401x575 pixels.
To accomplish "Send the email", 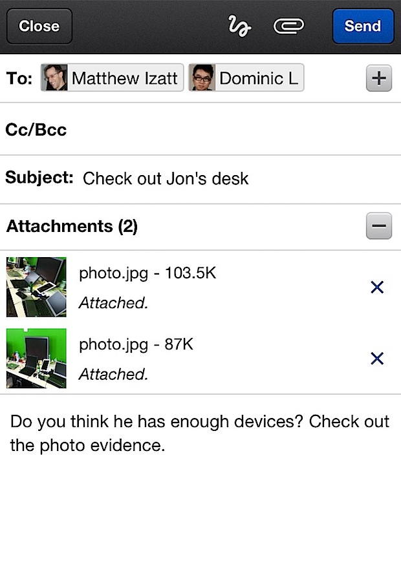I will pos(363,26).
